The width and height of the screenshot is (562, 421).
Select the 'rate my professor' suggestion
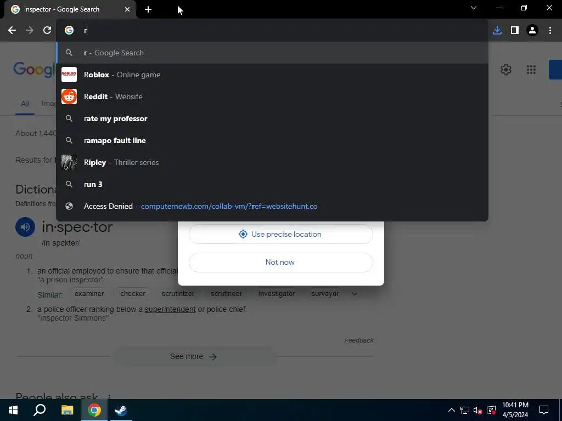(x=272, y=118)
